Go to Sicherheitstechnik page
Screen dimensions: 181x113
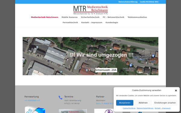click(x=90, y=17)
